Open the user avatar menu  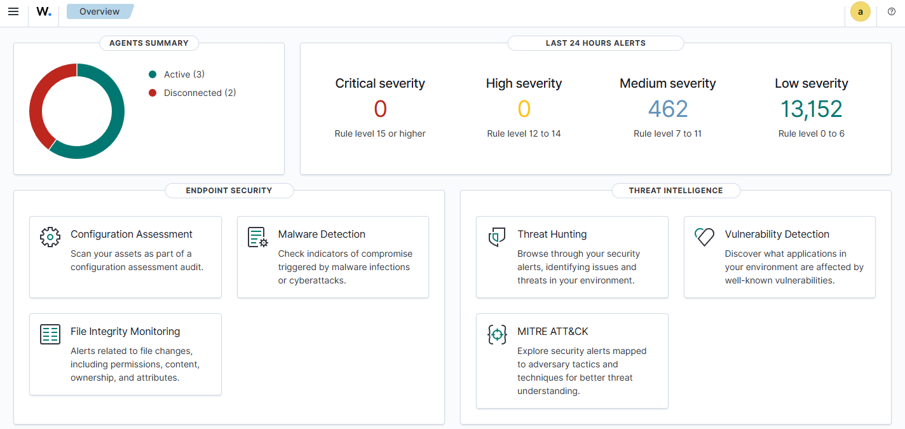pos(860,11)
